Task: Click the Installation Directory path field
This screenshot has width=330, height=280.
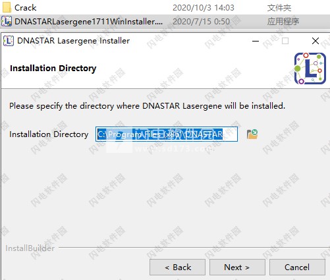Action: click(167, 134)
